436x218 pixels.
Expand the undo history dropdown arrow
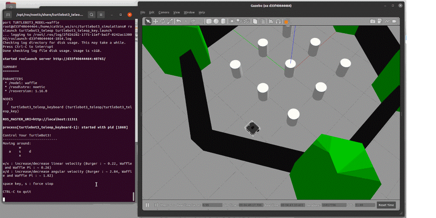[186, 21]
